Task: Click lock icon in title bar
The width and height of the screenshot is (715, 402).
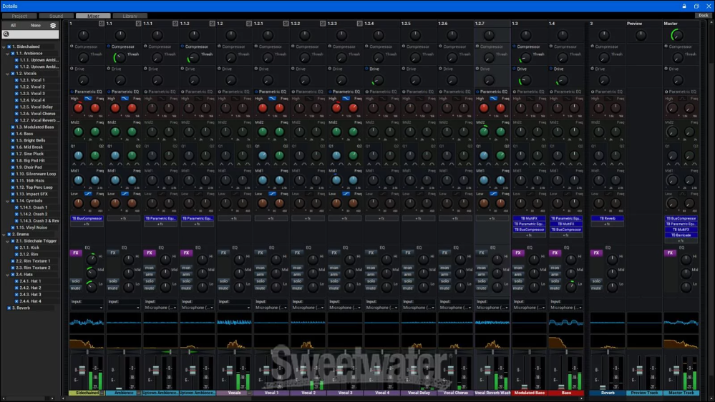Action: click(684, 6)
